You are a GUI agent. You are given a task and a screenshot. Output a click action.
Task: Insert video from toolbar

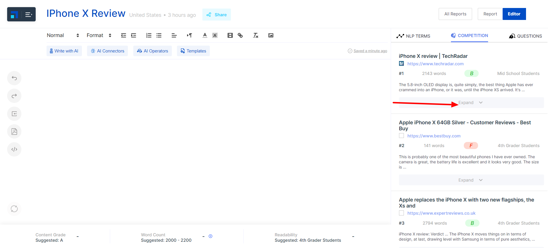click(230, 35)
